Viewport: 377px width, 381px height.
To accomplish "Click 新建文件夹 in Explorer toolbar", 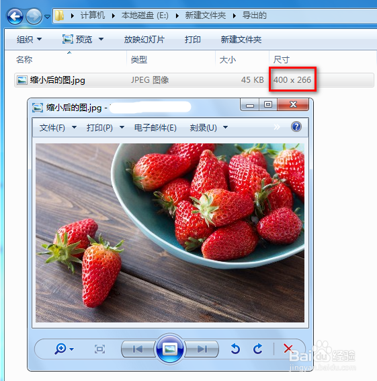I will coord(241,39).
